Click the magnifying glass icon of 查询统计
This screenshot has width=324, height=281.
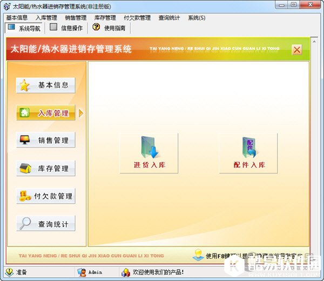pyautogui.click(x=25, y=224)
